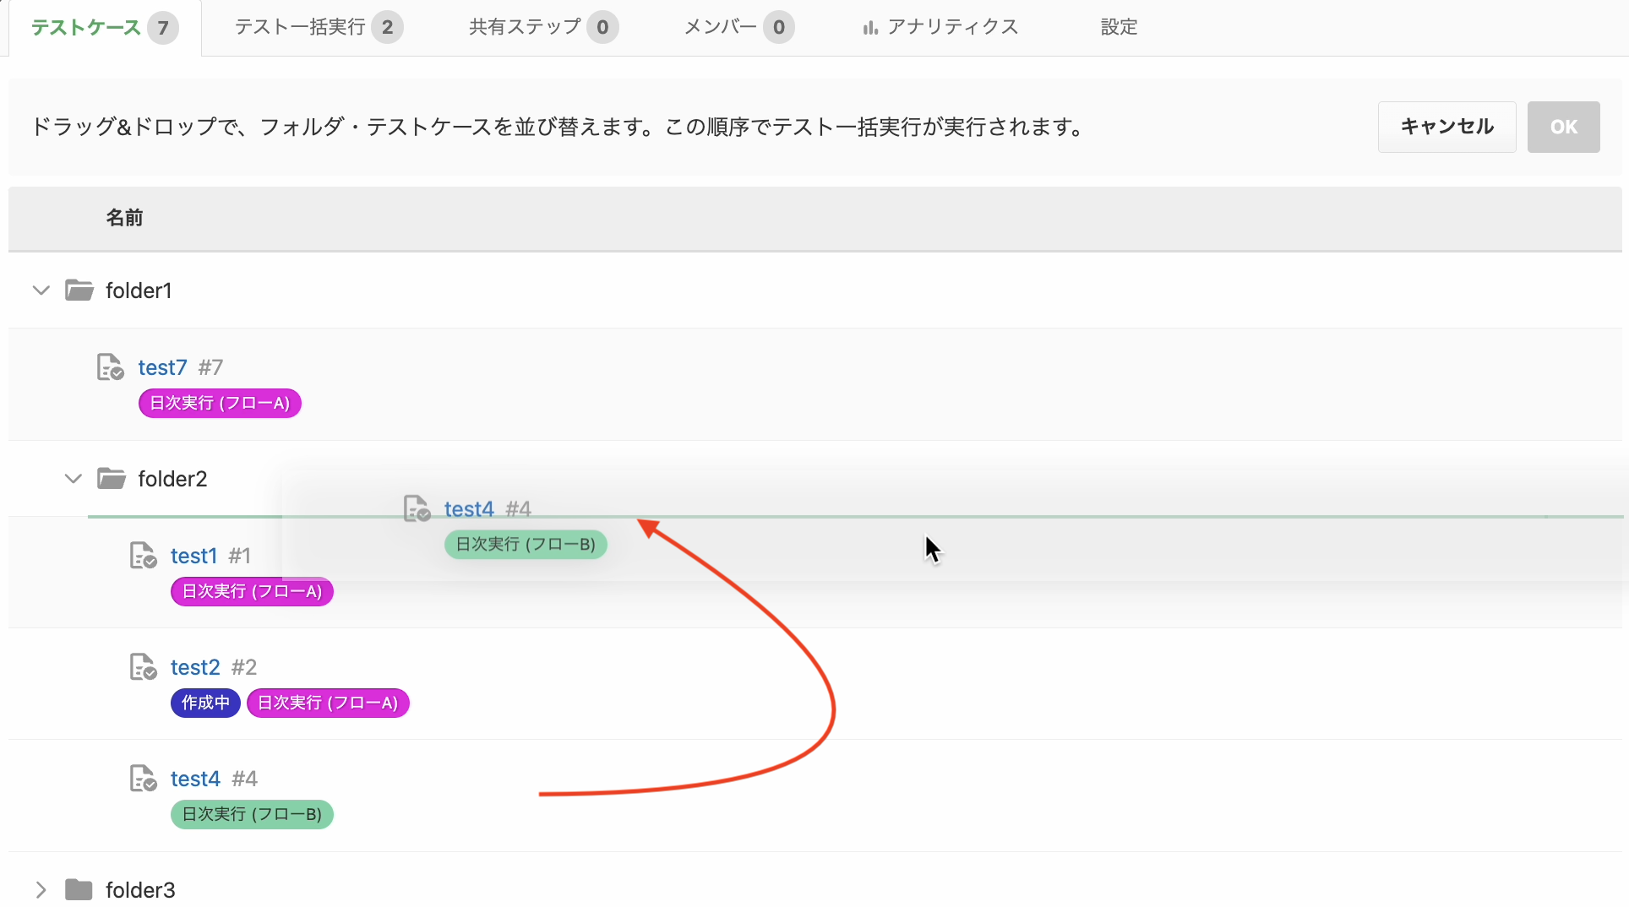Open the アナリティクス tab
Image resolution: width=1629 pixels, height=907 pixels.
pos(940,28)
